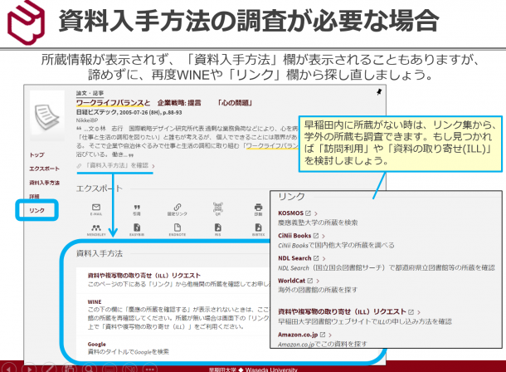Image resolution: width=506 pixels, height=372 pixels.
Task: Click the 論文・記事 type label
Action: 90,93
